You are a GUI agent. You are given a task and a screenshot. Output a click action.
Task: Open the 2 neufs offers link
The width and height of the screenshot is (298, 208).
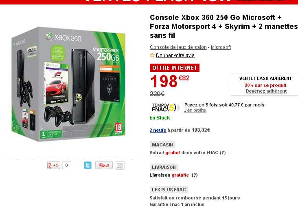[158, 130]
